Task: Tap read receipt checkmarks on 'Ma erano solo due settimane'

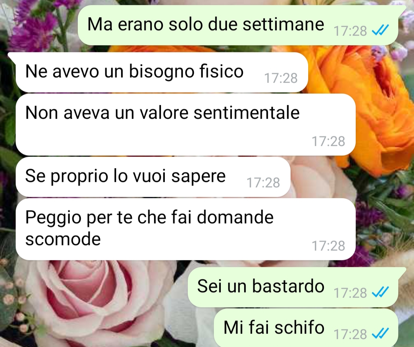Action: 380,30
